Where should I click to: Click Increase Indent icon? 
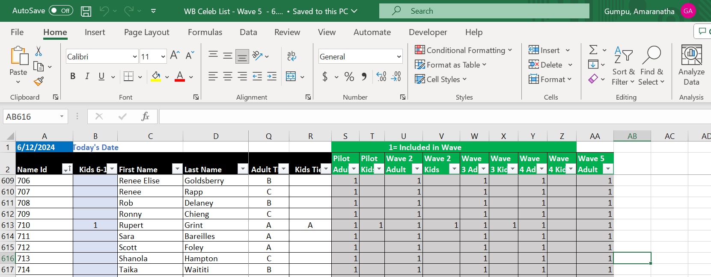point(272,77)
